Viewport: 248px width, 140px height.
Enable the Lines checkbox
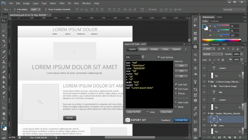(x=147, y=112)
